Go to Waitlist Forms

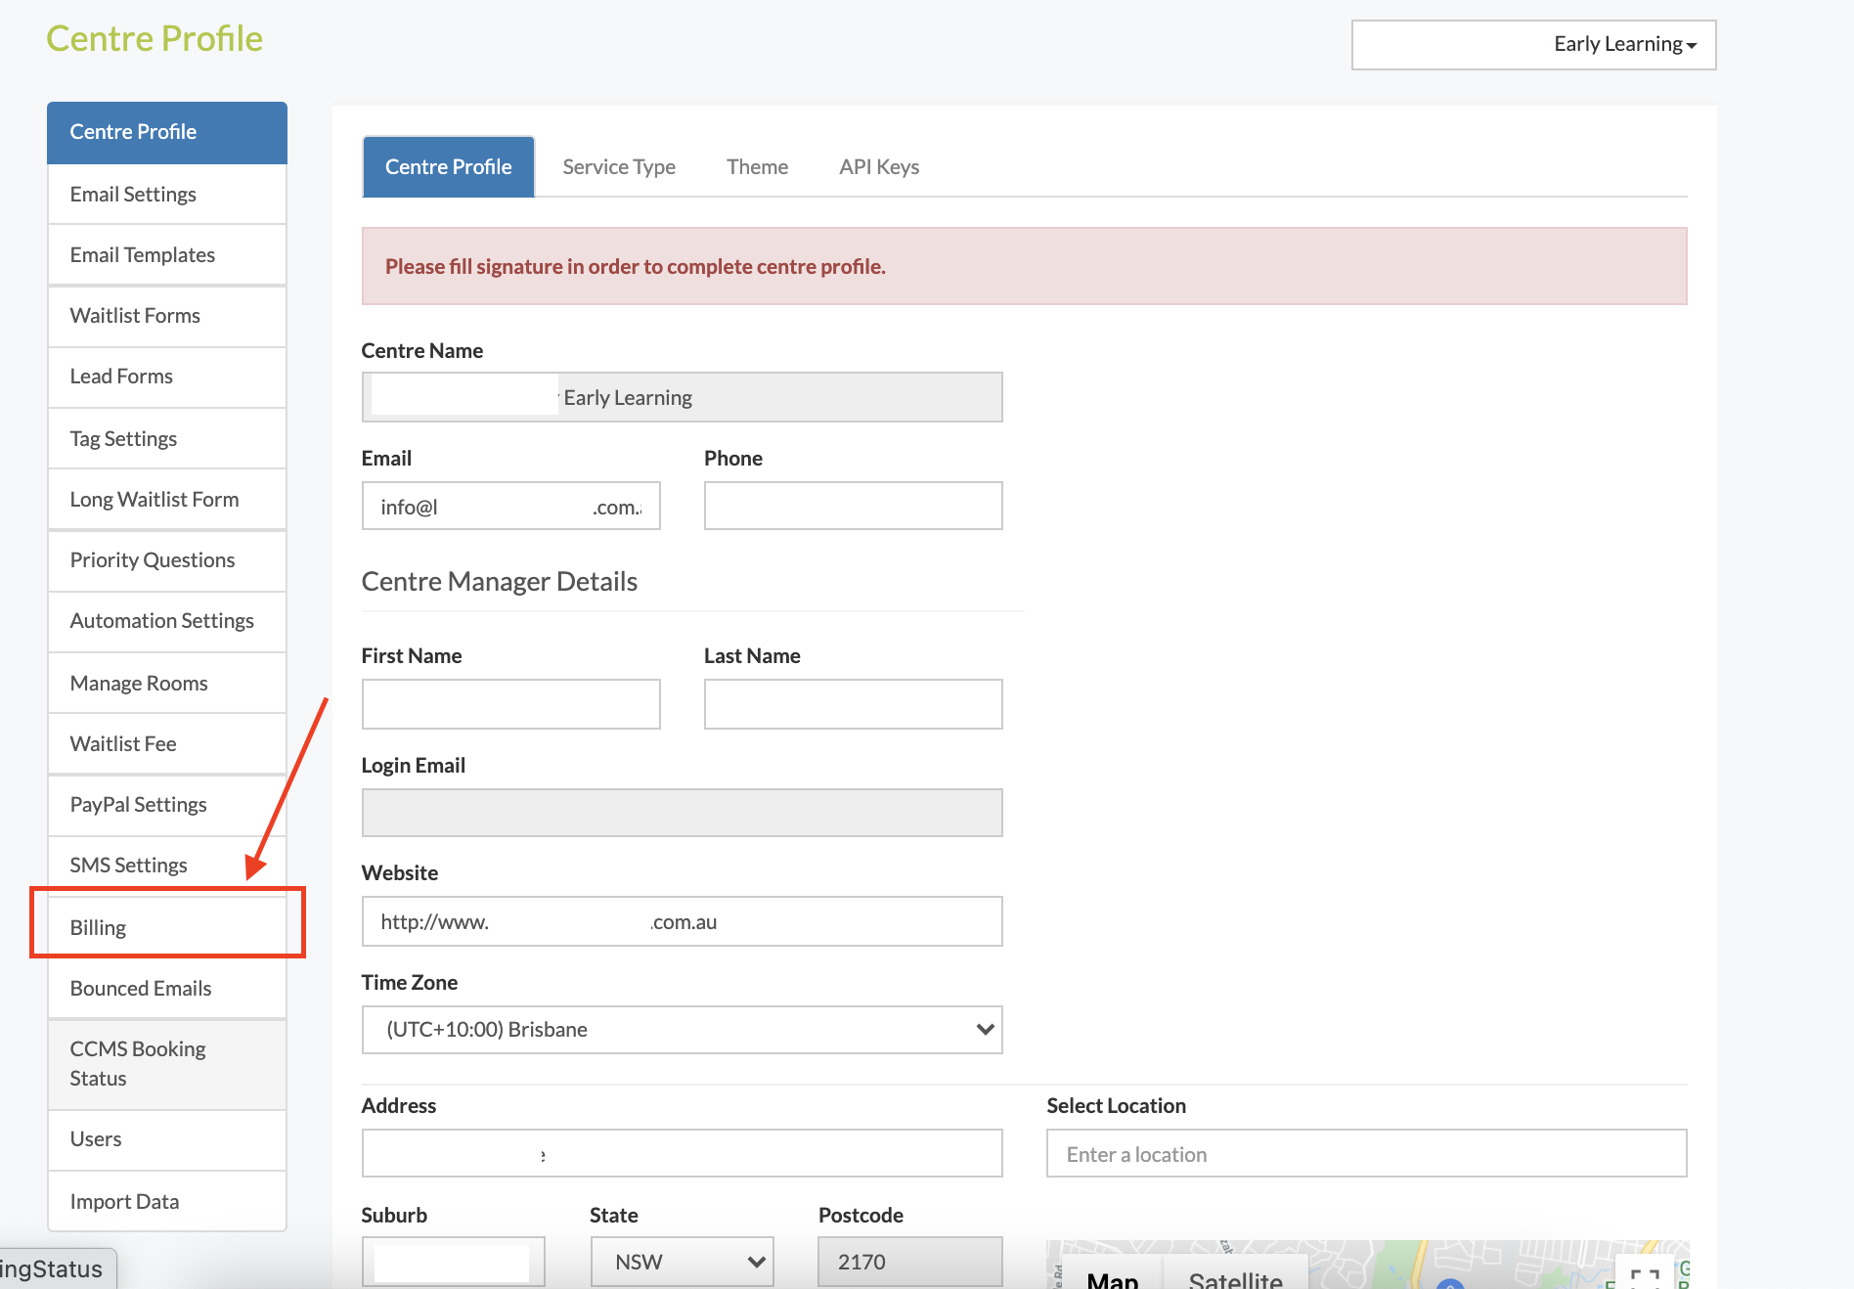[167, 316]
